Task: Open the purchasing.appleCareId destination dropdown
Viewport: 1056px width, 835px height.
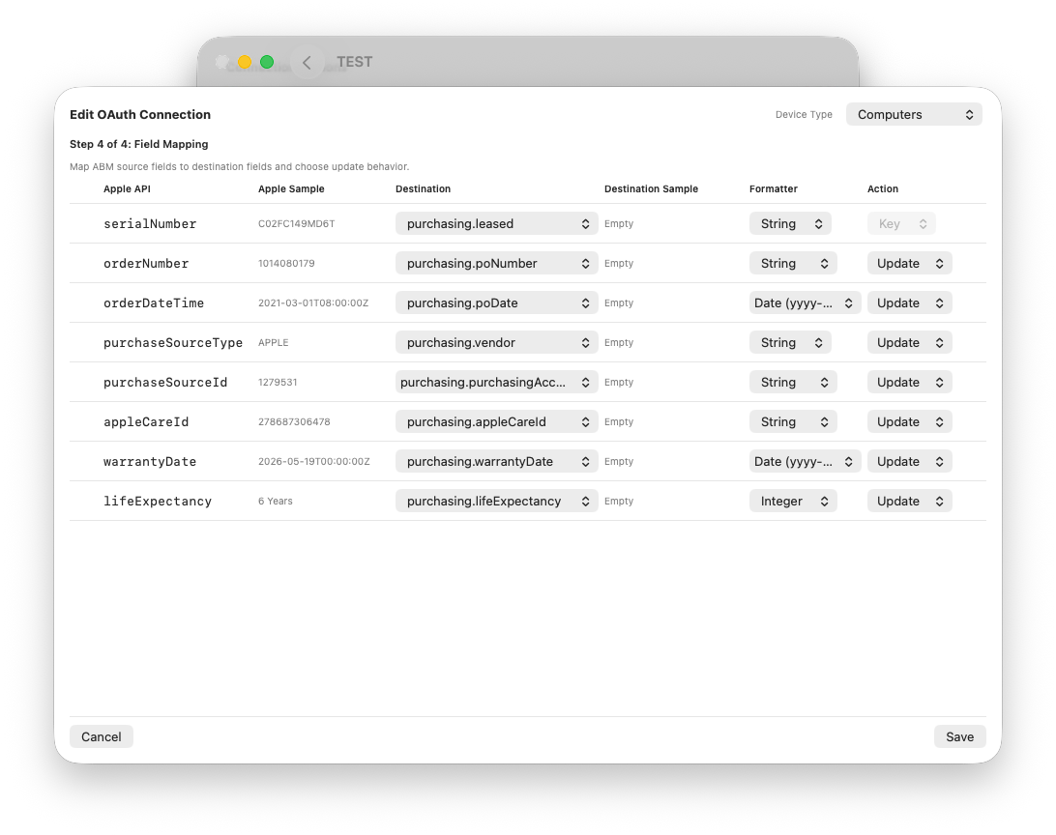Action: coord(496,422)
